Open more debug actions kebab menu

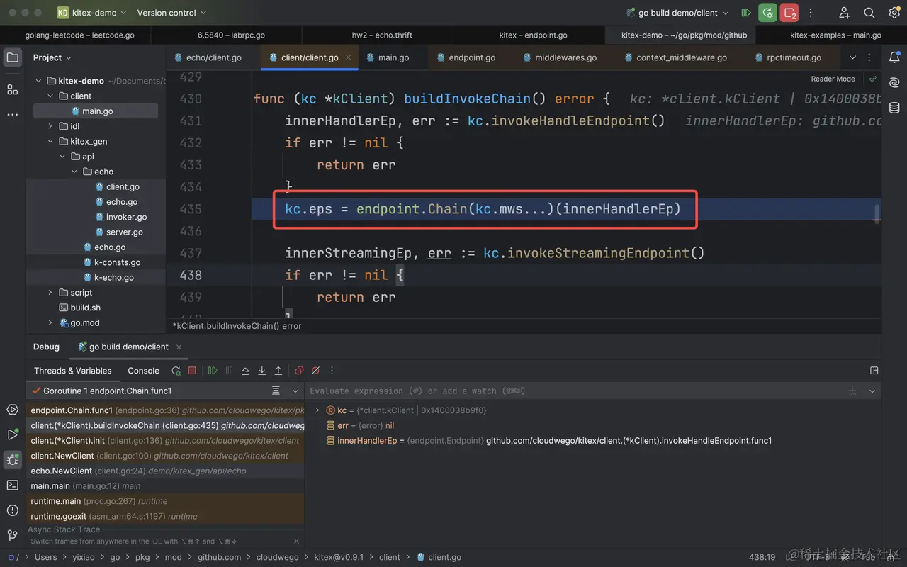(332, 371)
